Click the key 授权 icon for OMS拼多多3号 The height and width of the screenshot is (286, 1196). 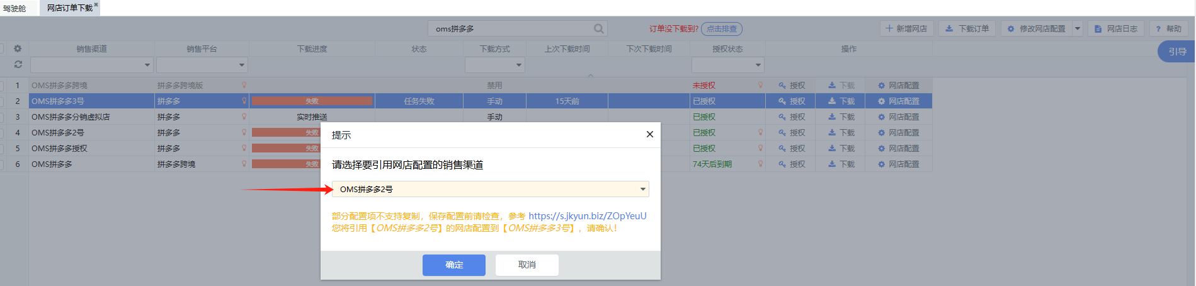click(782, 101)
